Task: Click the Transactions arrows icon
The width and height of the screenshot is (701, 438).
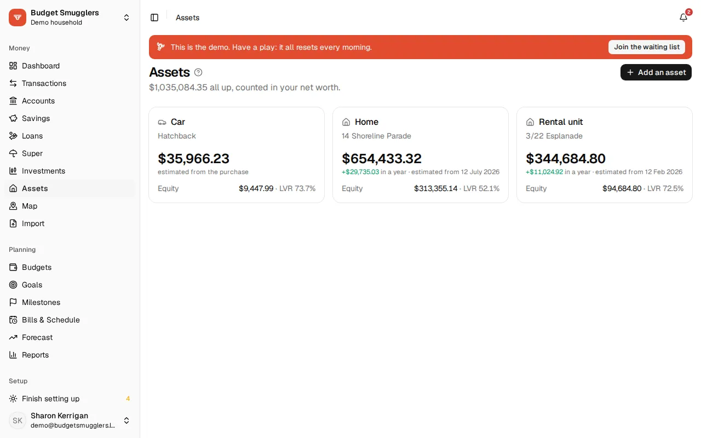Action: 13,83
